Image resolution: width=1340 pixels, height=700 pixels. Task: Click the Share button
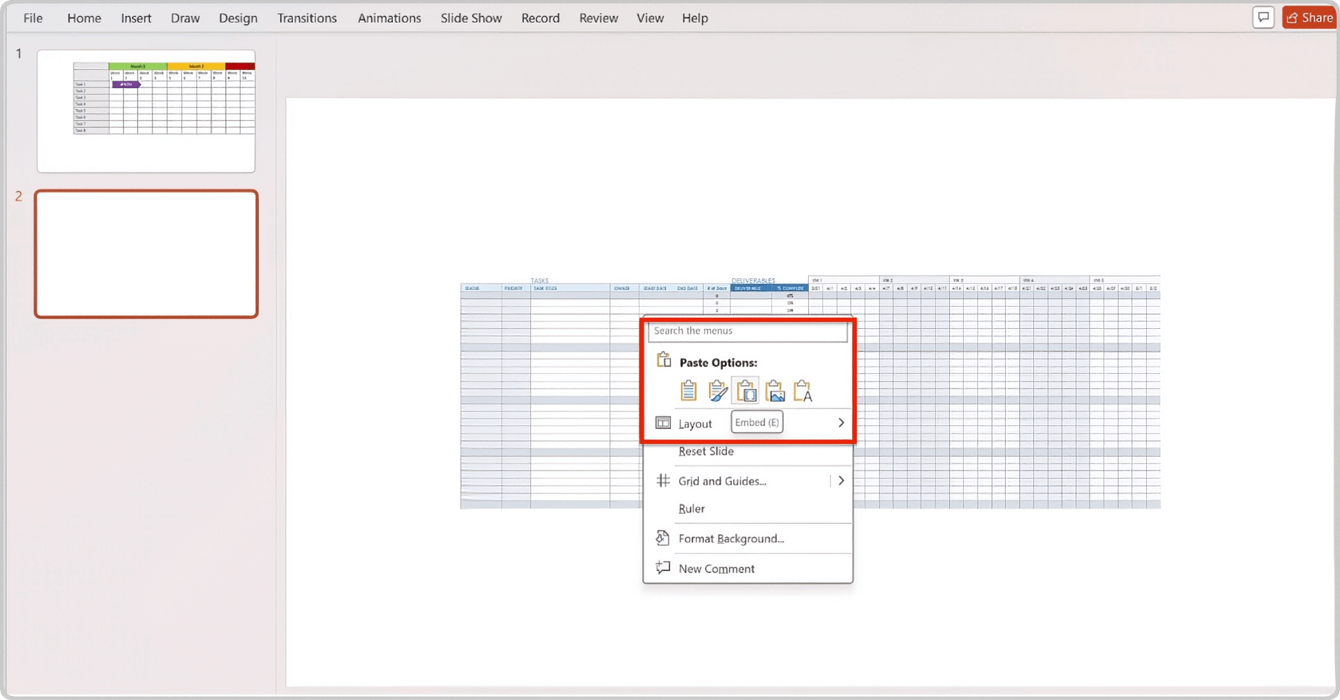point(1308,17)
